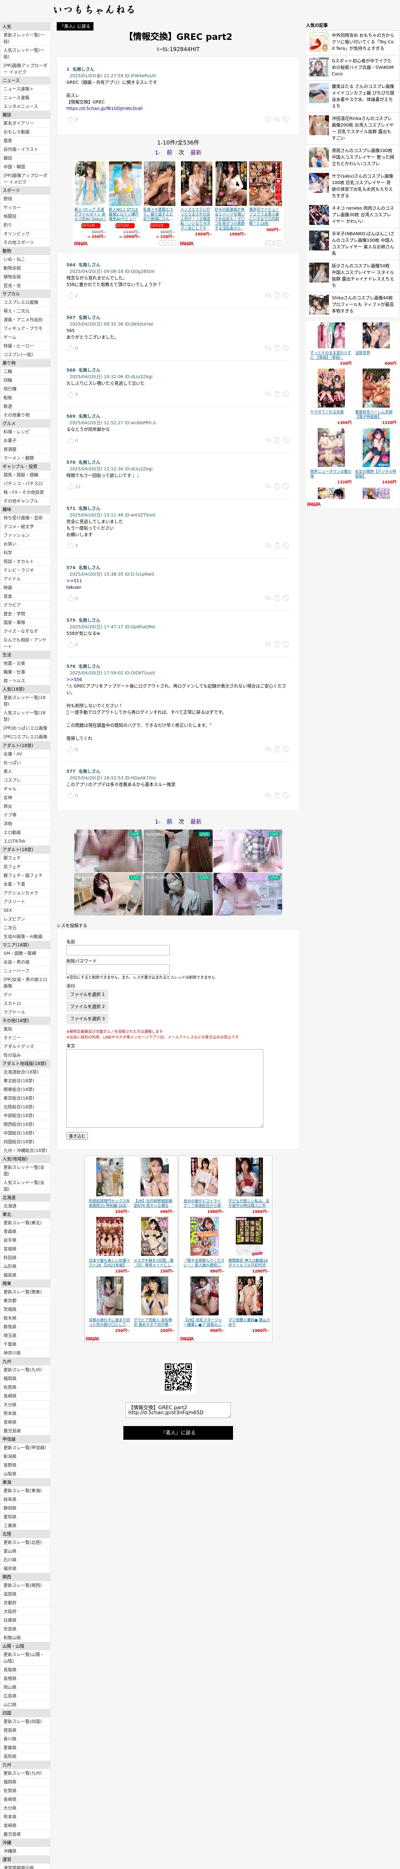This screenshot has height=1869, width=400.
Task: Delete post 567 with the trash icon
Action: click(277, 348)
